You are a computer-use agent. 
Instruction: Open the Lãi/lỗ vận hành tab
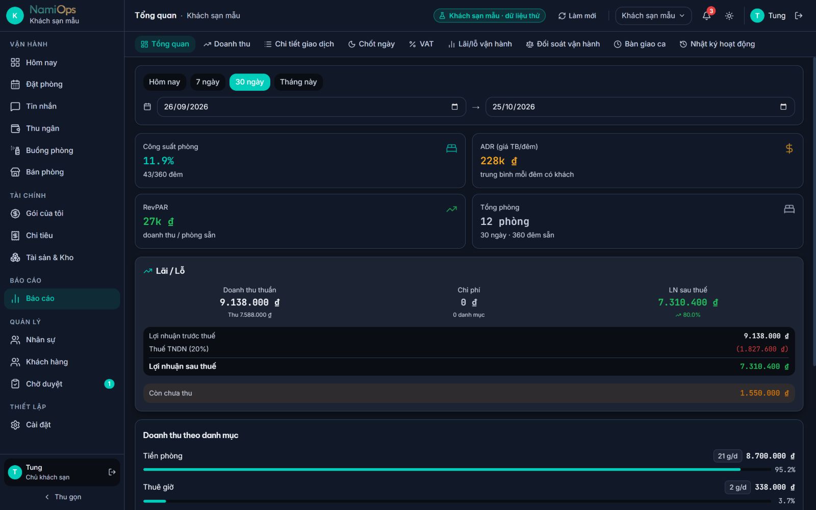pyautogui.click(x=480, y=44)
